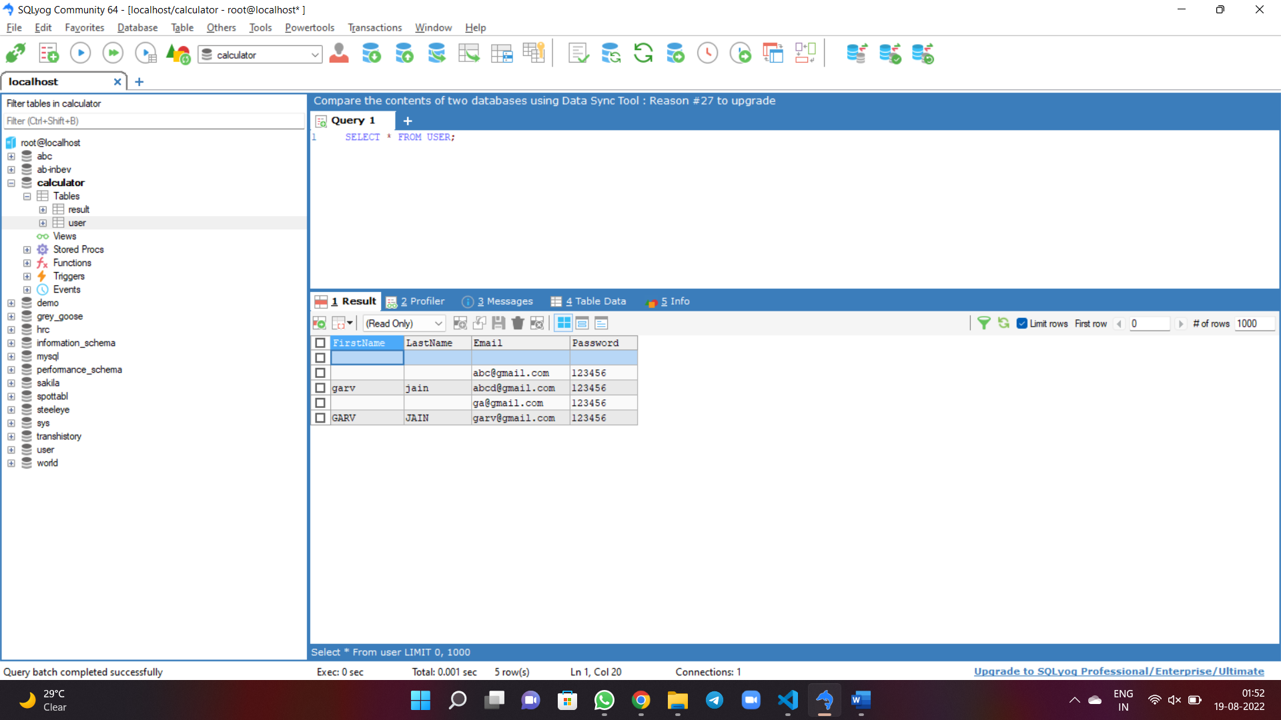
Task: Click the schema designer icon
Action: click(805, 53)
